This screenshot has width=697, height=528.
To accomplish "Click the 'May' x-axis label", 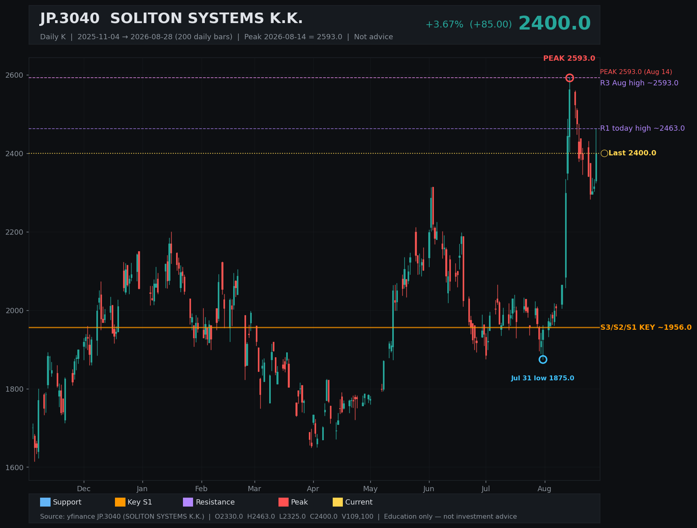I will (370, 489).
